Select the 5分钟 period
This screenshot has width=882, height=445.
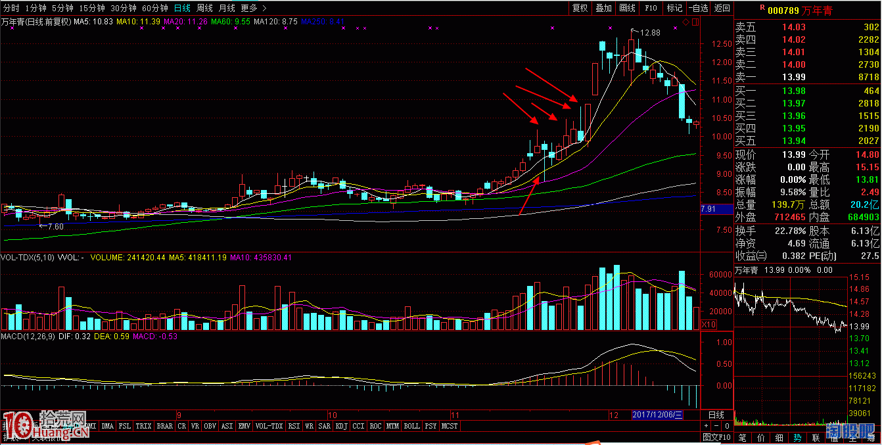(x=62, y=8)
